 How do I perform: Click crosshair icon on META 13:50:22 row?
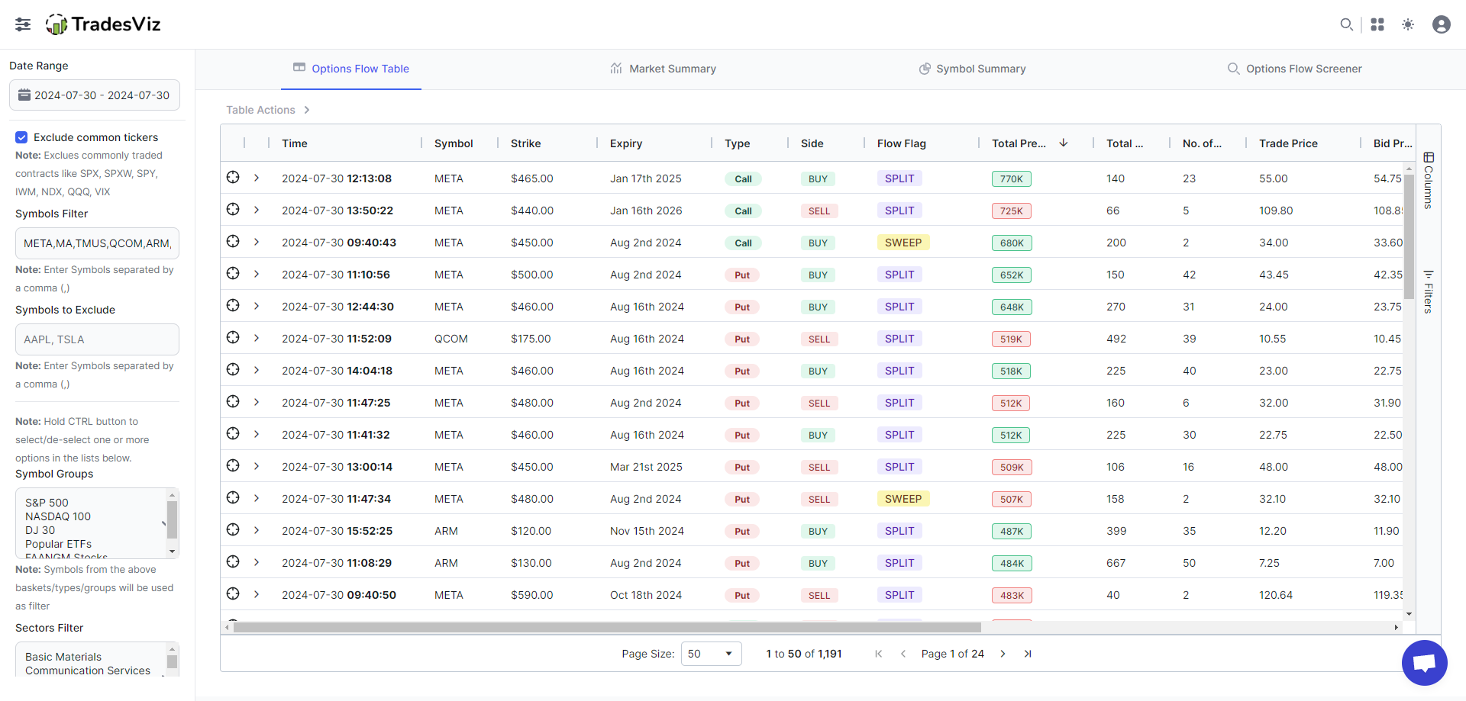tap(233, 209)
